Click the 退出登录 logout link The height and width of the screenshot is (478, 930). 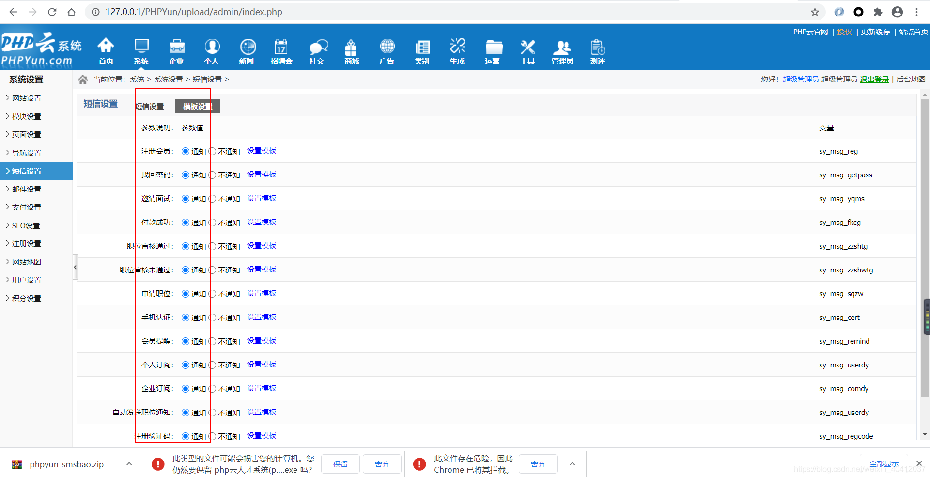pyautogui.click(x=874, y=80)
